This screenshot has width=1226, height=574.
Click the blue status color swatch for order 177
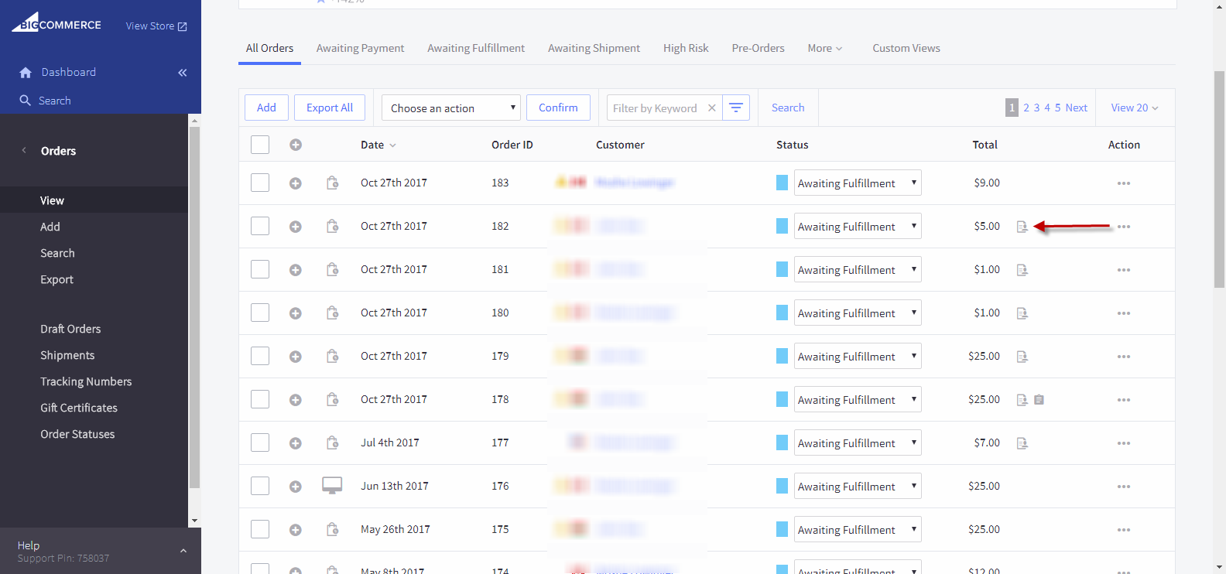click(x=782, y=442)
